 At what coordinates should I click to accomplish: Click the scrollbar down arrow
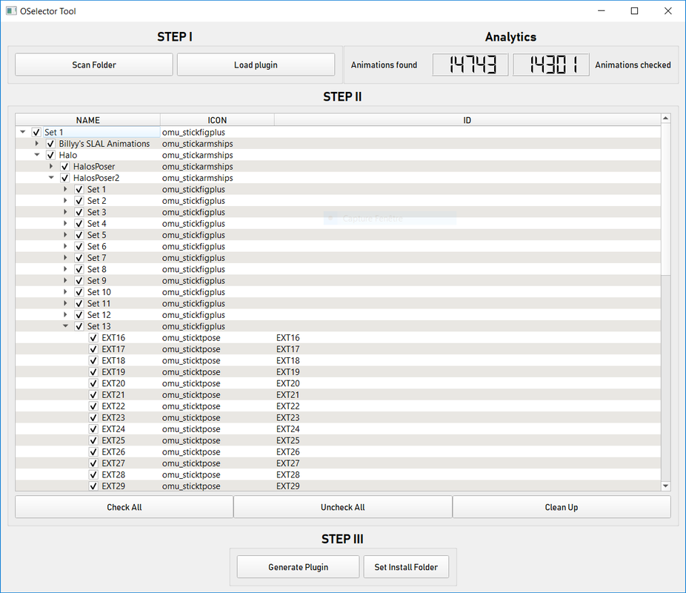(x=665, y=486)
